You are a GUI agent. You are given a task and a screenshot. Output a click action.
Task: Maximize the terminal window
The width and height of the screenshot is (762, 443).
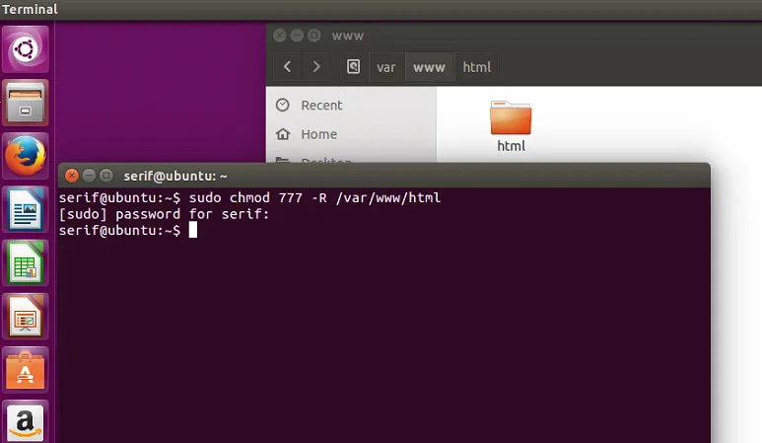click(105, 175)
